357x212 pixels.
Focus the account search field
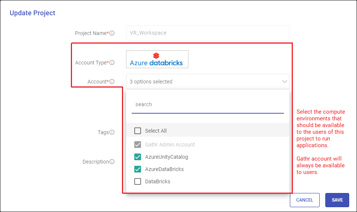(x=208, y=104)
